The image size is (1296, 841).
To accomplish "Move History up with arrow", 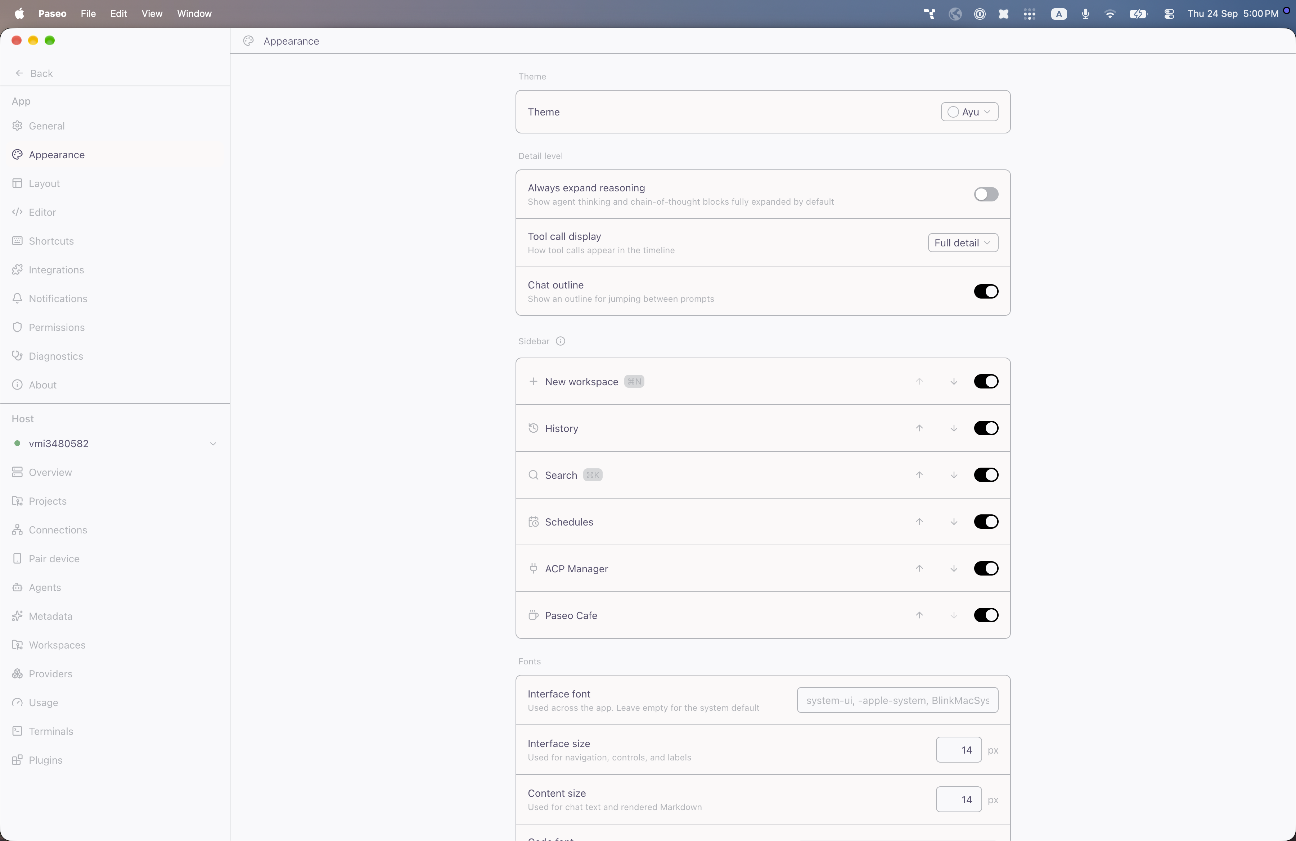I will 919,428.
